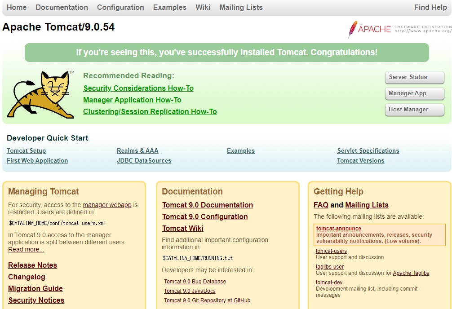The image size is (452, 309).
Task: Open the Host Manager button
Action: point(415,110)
